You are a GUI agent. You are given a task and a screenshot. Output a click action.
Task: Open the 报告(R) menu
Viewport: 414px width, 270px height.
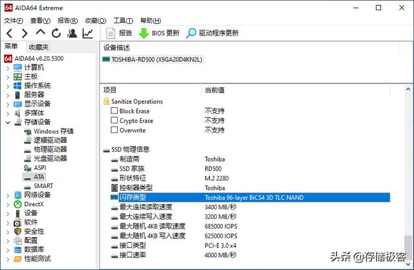(67, 21)
